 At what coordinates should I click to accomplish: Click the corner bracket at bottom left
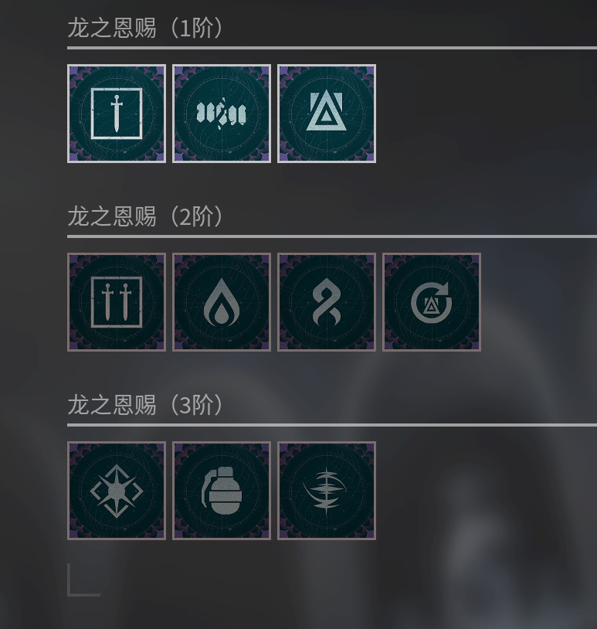[x=83, y=580]
